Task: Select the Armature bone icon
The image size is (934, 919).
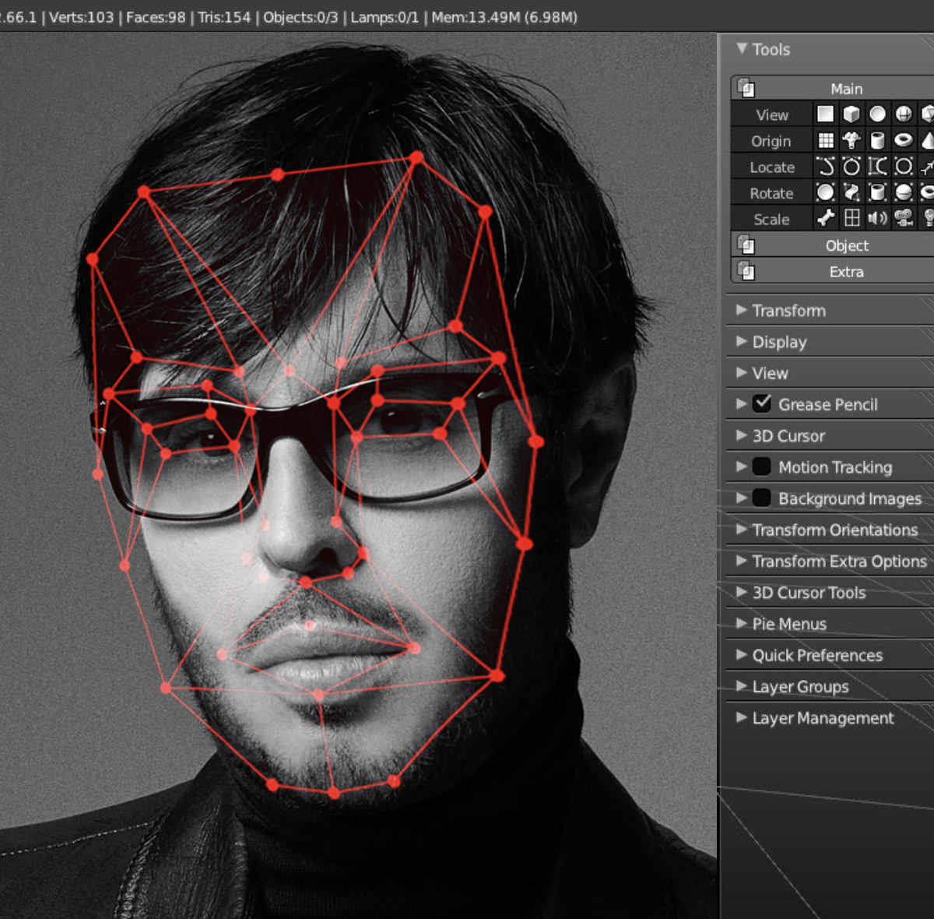Action: point(826,217)
